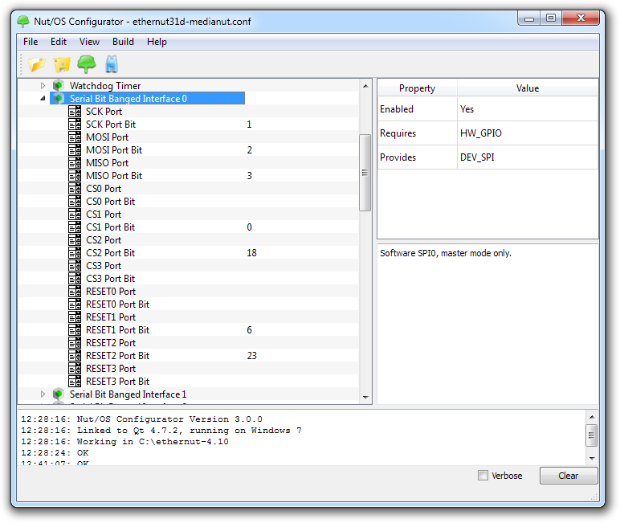Click the DEV_SPI value of Provides
This screenshot has width=620, height=523.
(x=477, y=157)
